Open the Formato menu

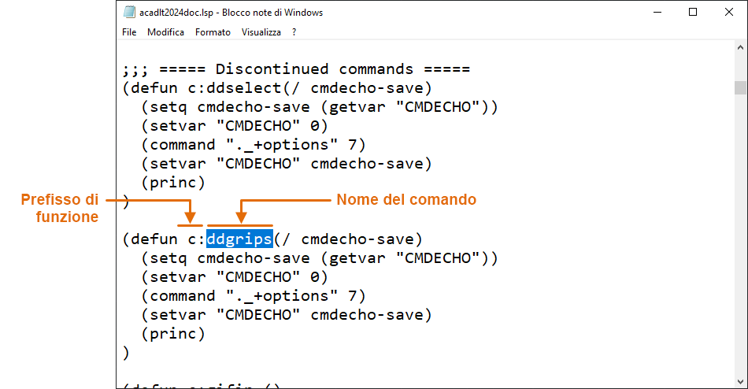[x=213, y=32]
